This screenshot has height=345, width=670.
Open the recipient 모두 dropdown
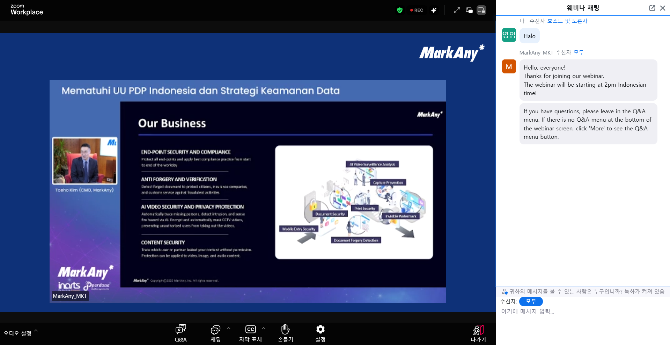pyautogui.click(x=531, y=301)
